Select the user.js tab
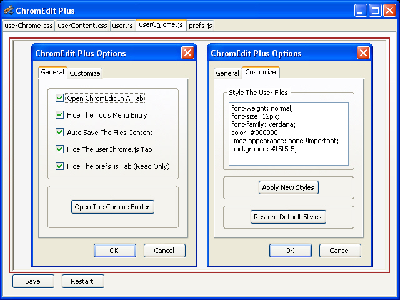Viewport: 400px width, 300px height. click(x=122, y=26)
